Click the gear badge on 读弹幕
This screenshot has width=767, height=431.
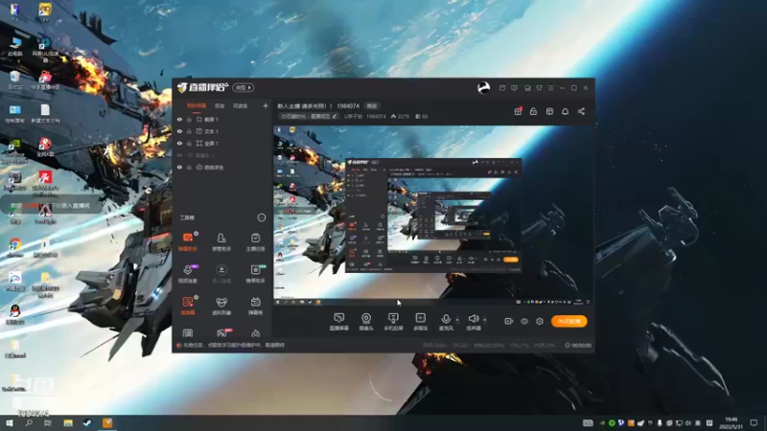(197, 297)
